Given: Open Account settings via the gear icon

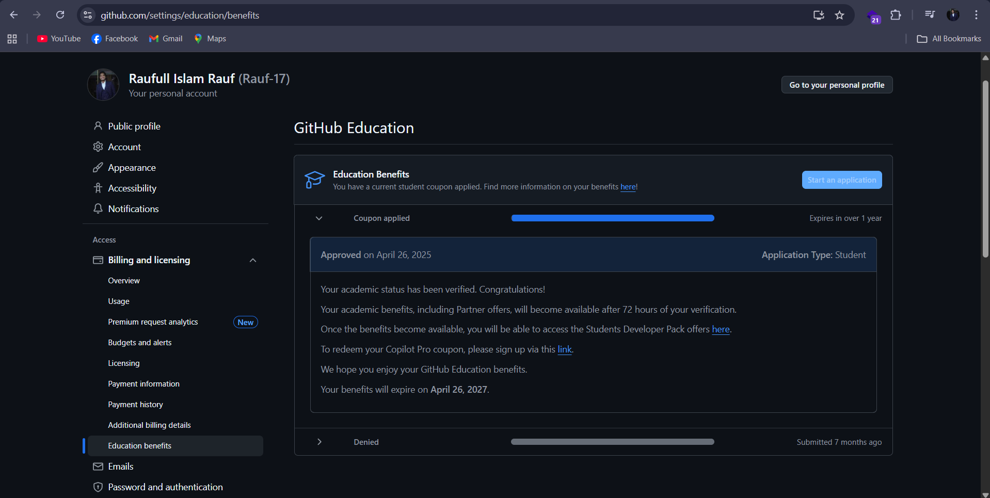Looking at the screenshot, I should tap(98, 147).
